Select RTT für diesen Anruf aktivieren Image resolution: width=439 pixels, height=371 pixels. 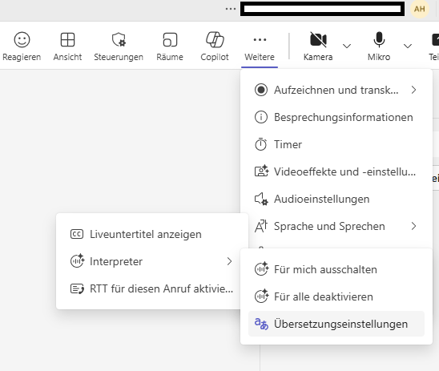[x=152, y=288]
